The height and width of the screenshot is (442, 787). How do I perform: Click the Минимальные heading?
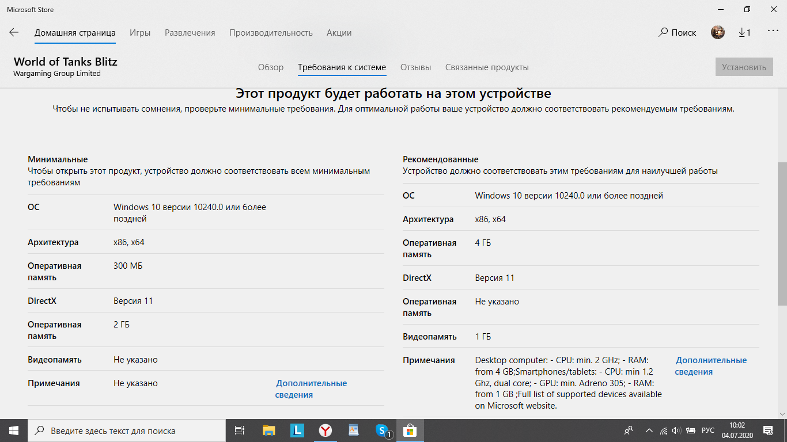[x=58, y=159]
